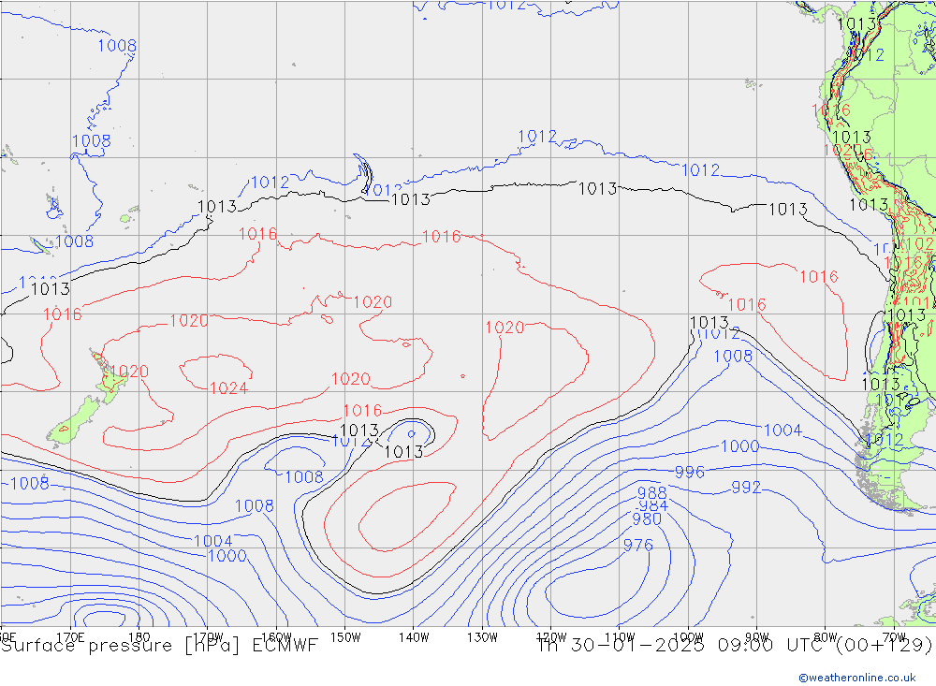936x686 pixels.
Task: Click the 1024 high pressure label
Action: [x=228, y=388]
